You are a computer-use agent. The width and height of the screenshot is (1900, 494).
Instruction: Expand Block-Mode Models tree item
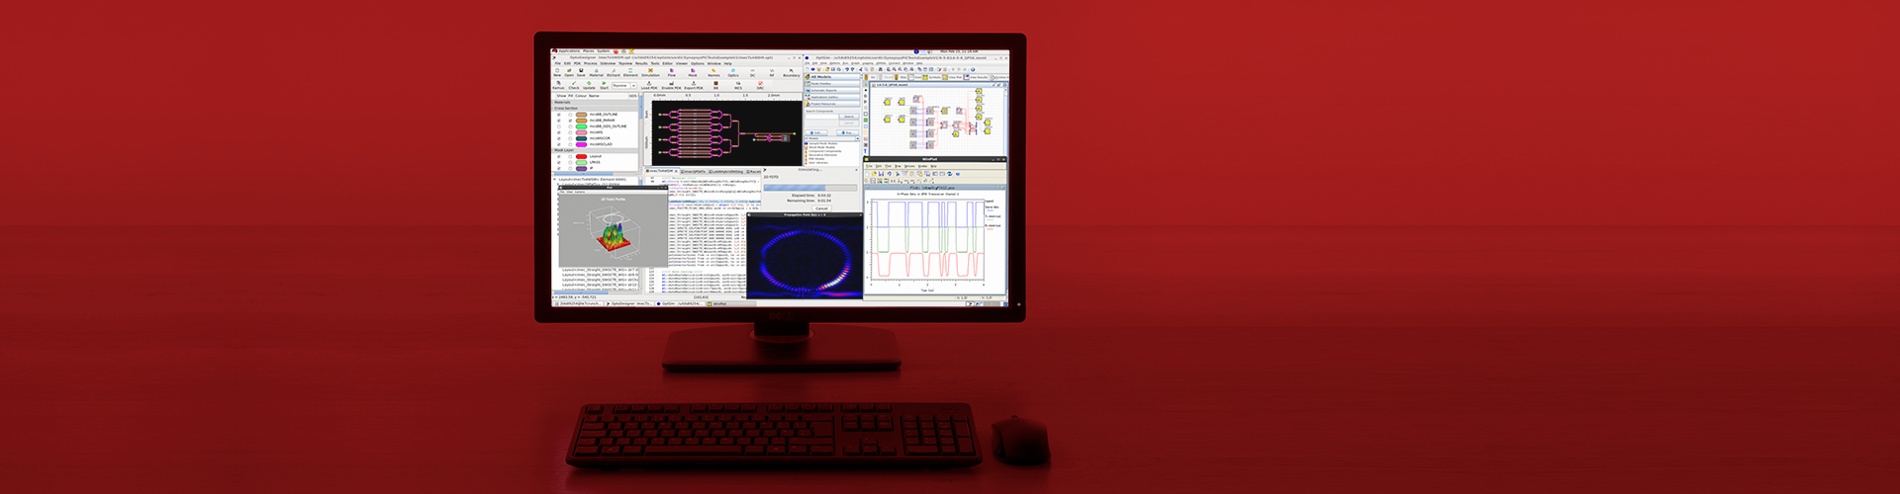pos(822,147)
